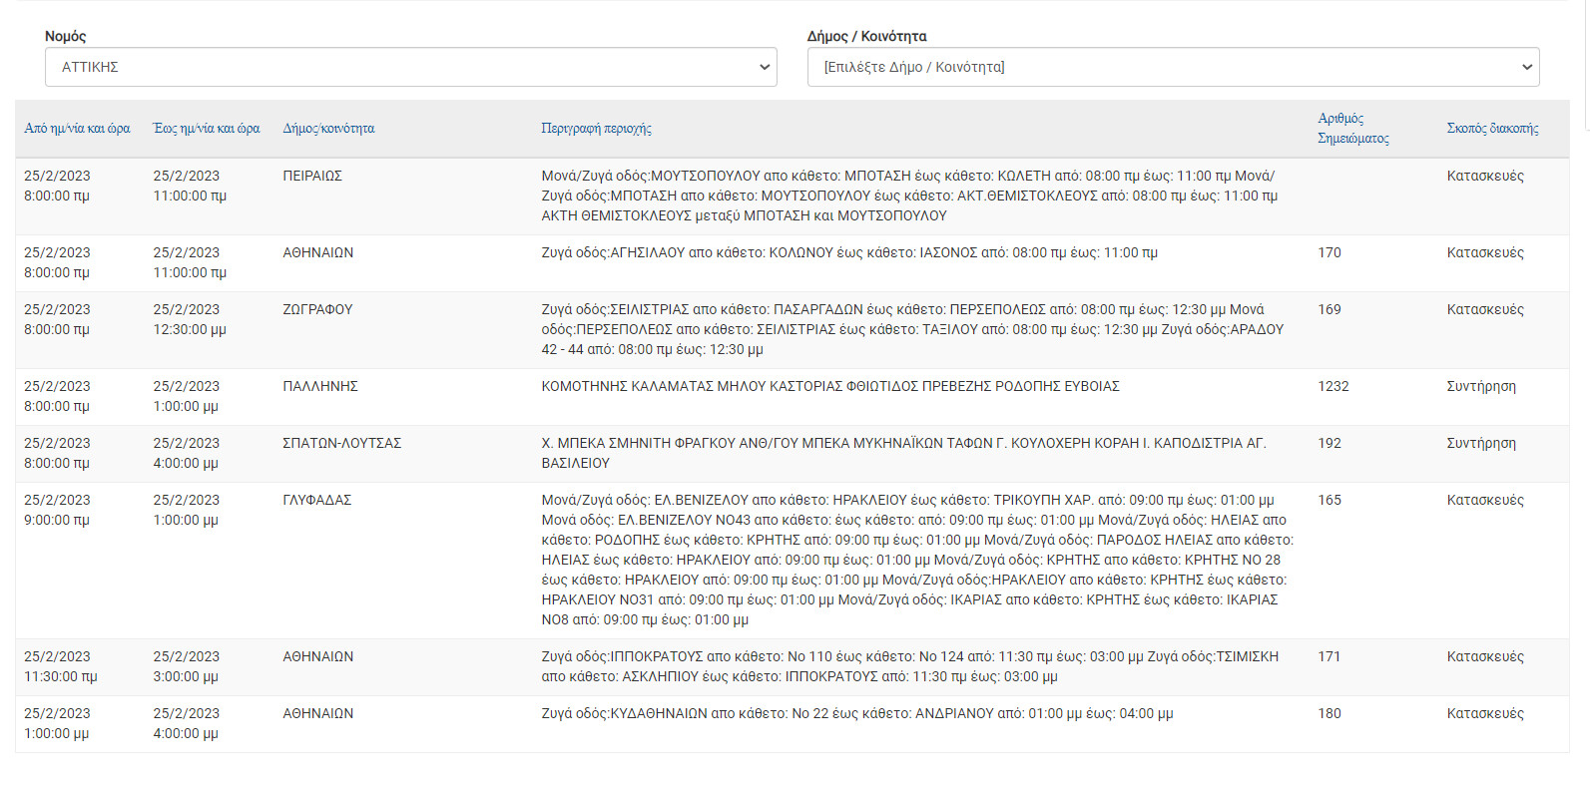
Task: Sort by Δήμος/κοινότητα column header
Action: 329,129
